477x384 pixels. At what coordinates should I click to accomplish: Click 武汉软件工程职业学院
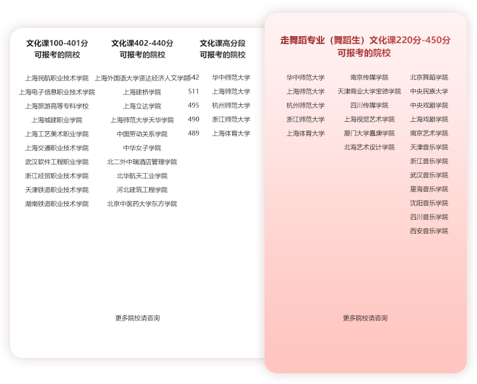point(57,162)
